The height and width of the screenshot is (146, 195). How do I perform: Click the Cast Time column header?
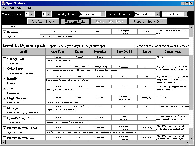[58, 52]
